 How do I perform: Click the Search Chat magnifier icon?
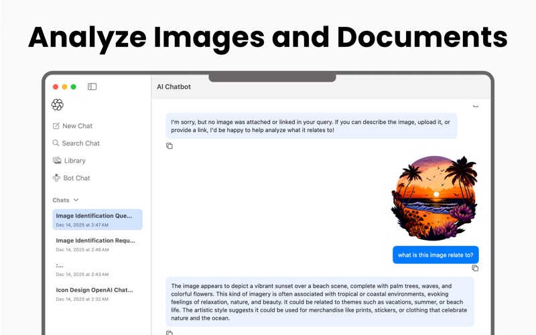pos(56,143)
